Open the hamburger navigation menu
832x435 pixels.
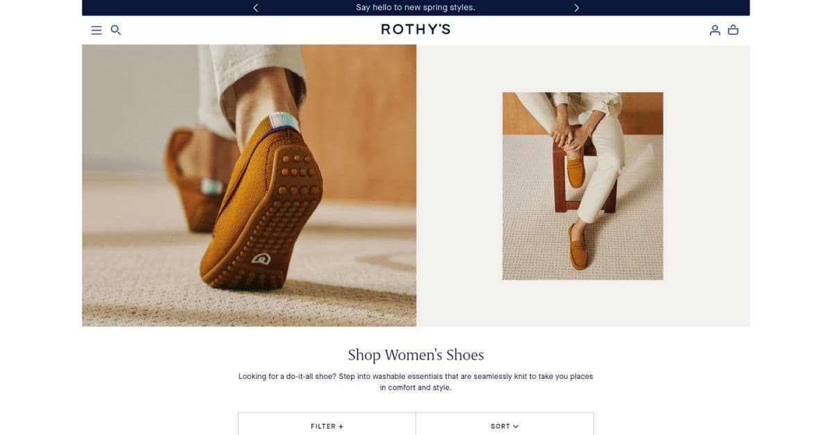(x=96, y=30)
